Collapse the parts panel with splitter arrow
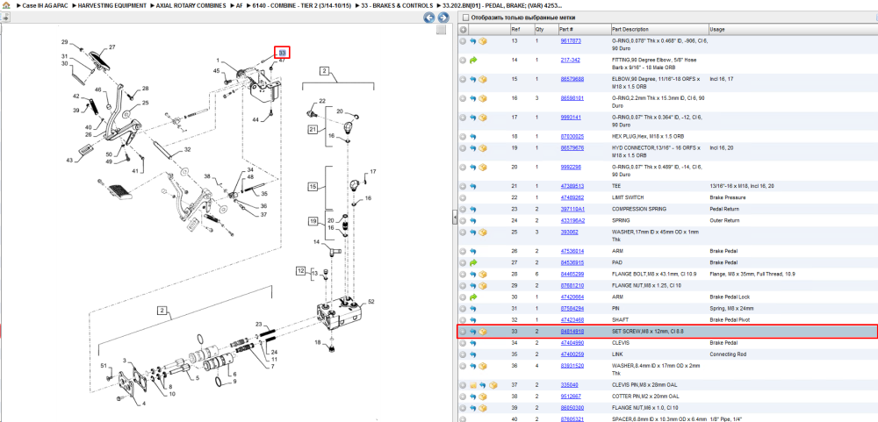Viewport: 878px width, 422px height. 455,218
